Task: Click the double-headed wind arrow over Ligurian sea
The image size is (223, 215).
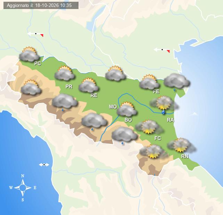Action: point(44,165)
